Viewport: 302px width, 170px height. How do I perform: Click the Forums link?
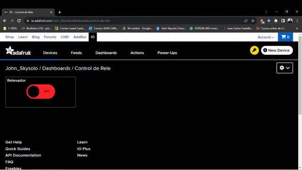50,37
